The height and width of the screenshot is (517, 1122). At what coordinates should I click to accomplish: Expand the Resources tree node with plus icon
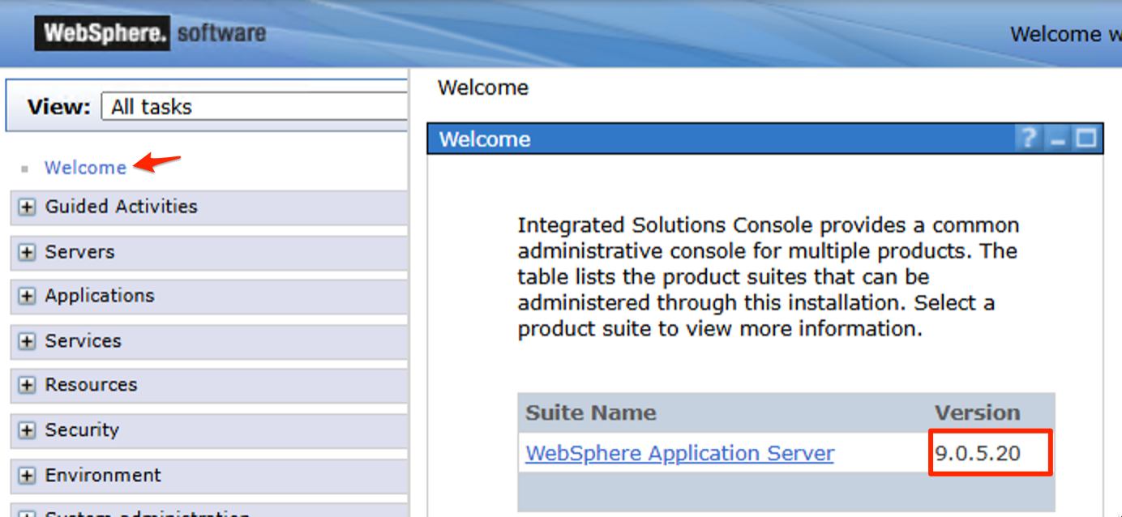pyautogui.click(x=28, y=386)
